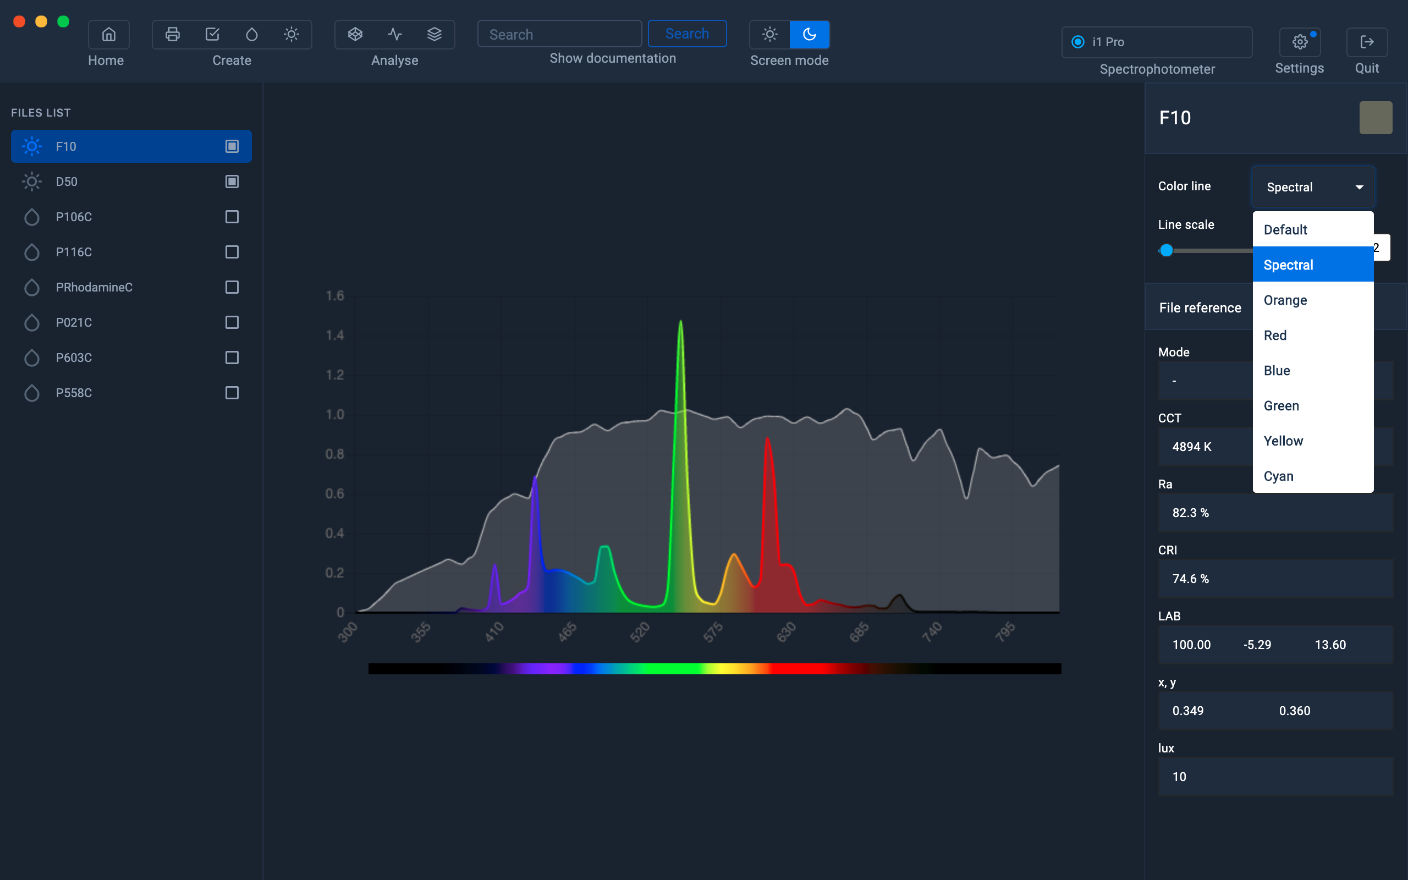This screenshot has width=1408, height=880.
Task: Switch to light screen mode sun icon
Action: (x=770, y=34)
